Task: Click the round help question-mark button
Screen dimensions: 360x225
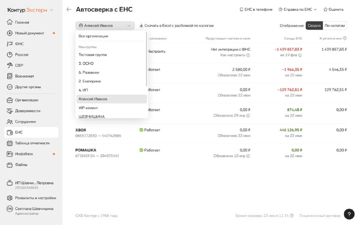Action: (x=349, y=214)
